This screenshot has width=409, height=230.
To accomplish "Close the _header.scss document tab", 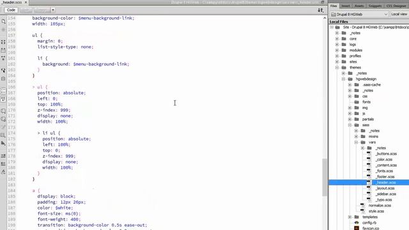I will pos(26,3).
